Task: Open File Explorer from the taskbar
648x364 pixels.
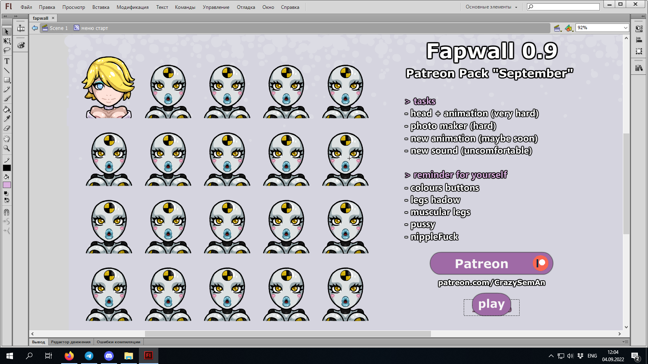Action: pyautogui.click(x=129, y=356)
